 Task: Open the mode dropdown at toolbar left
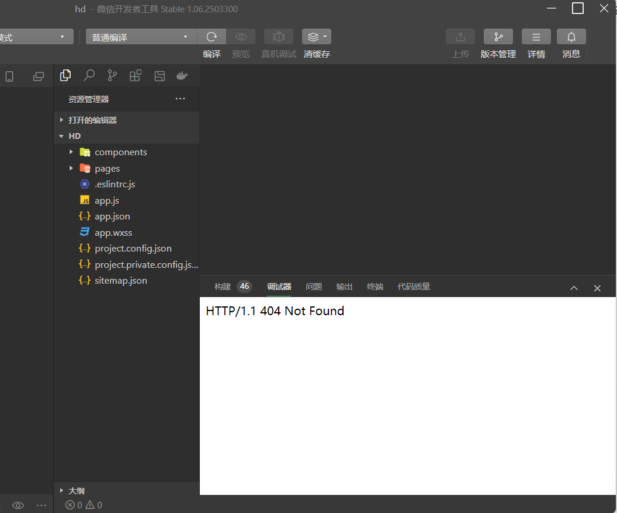[36, 37]
